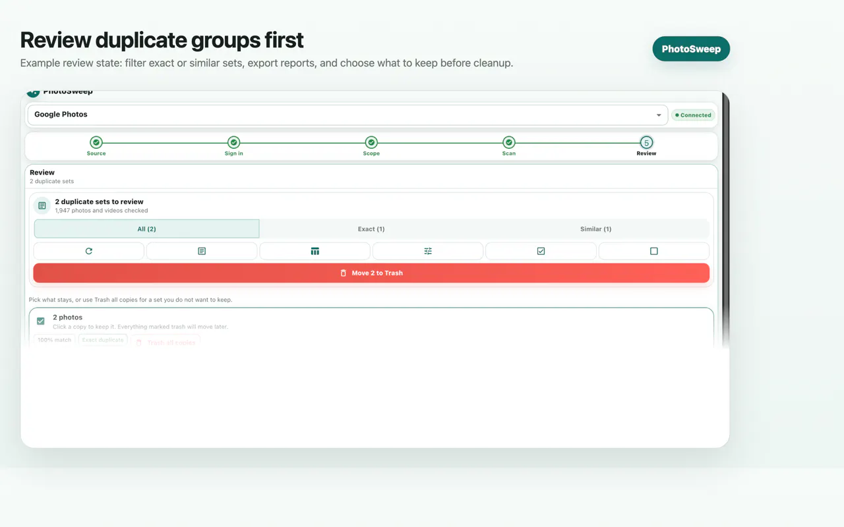Go to the Source step
Screen dimensions: 844x527
(x=96, y=146)
